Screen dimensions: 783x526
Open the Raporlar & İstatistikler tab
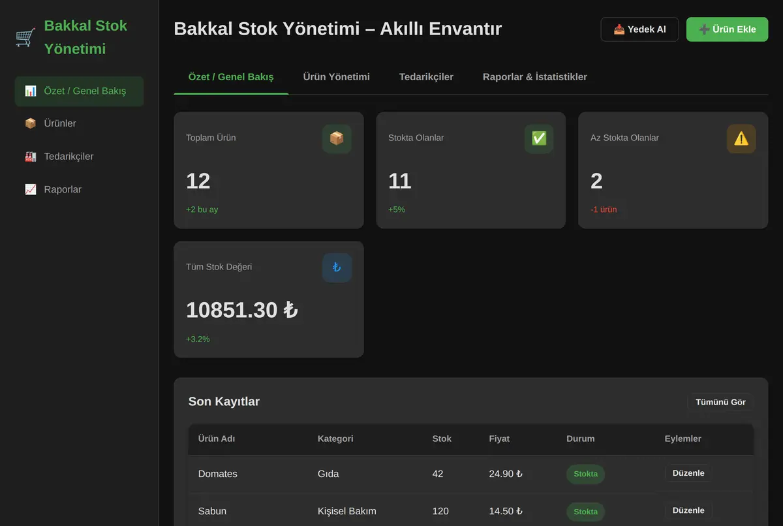click(535, 77)
